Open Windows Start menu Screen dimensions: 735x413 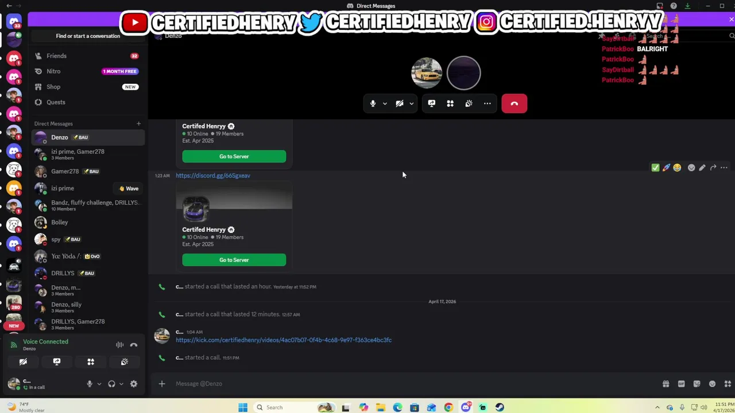click(243, 407)
